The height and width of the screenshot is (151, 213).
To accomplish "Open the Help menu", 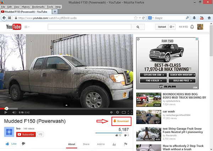I will pos(58,7).
